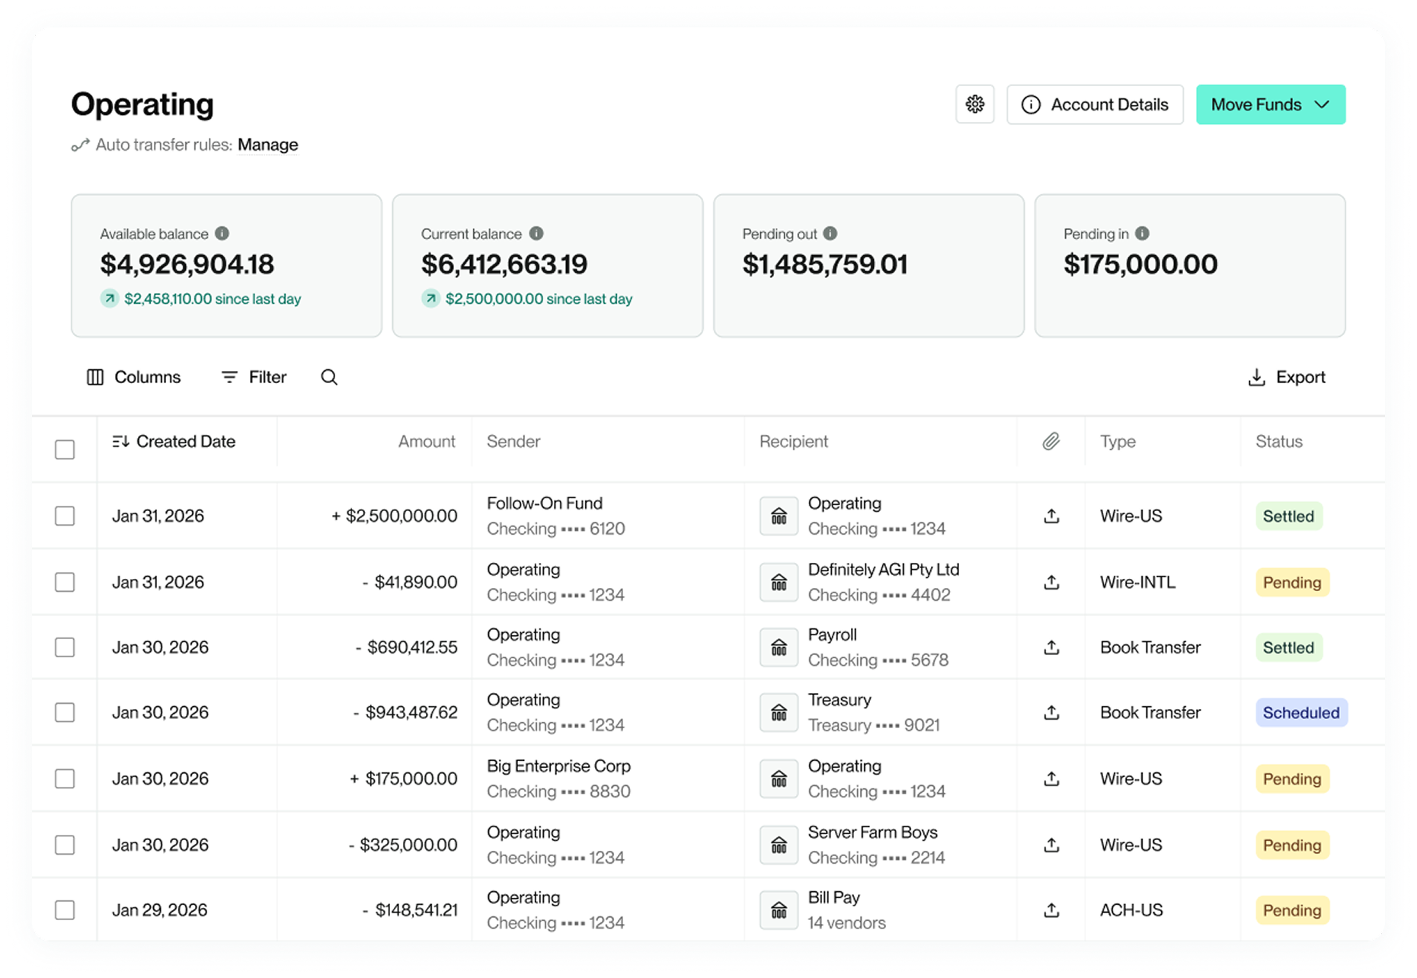Click the "Big Enterprise Corp" sender name

tap(558, 766)
